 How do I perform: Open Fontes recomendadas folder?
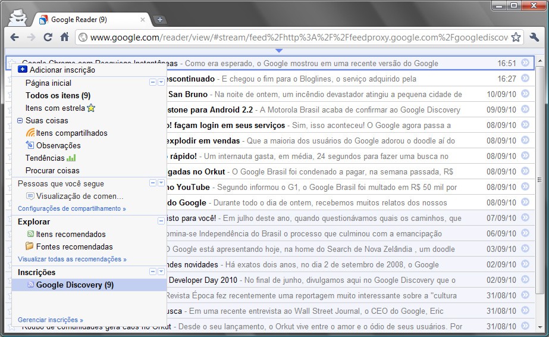(69, 246)
